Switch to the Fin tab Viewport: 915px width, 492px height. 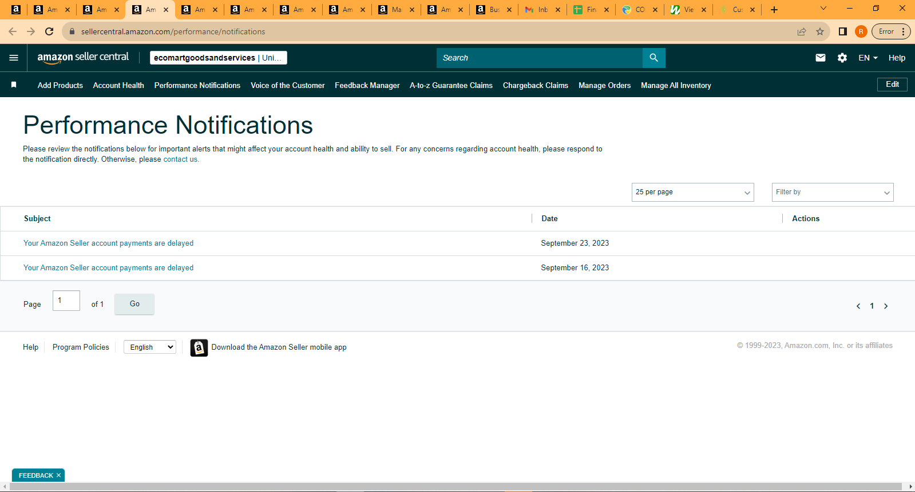(x=591, y=10)
